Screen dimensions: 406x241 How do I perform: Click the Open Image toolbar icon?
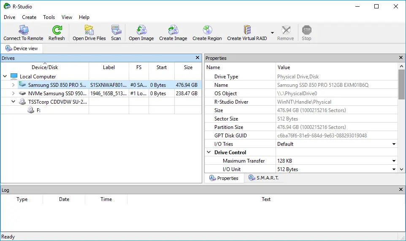pyautogui.click(x=141, y=30)
